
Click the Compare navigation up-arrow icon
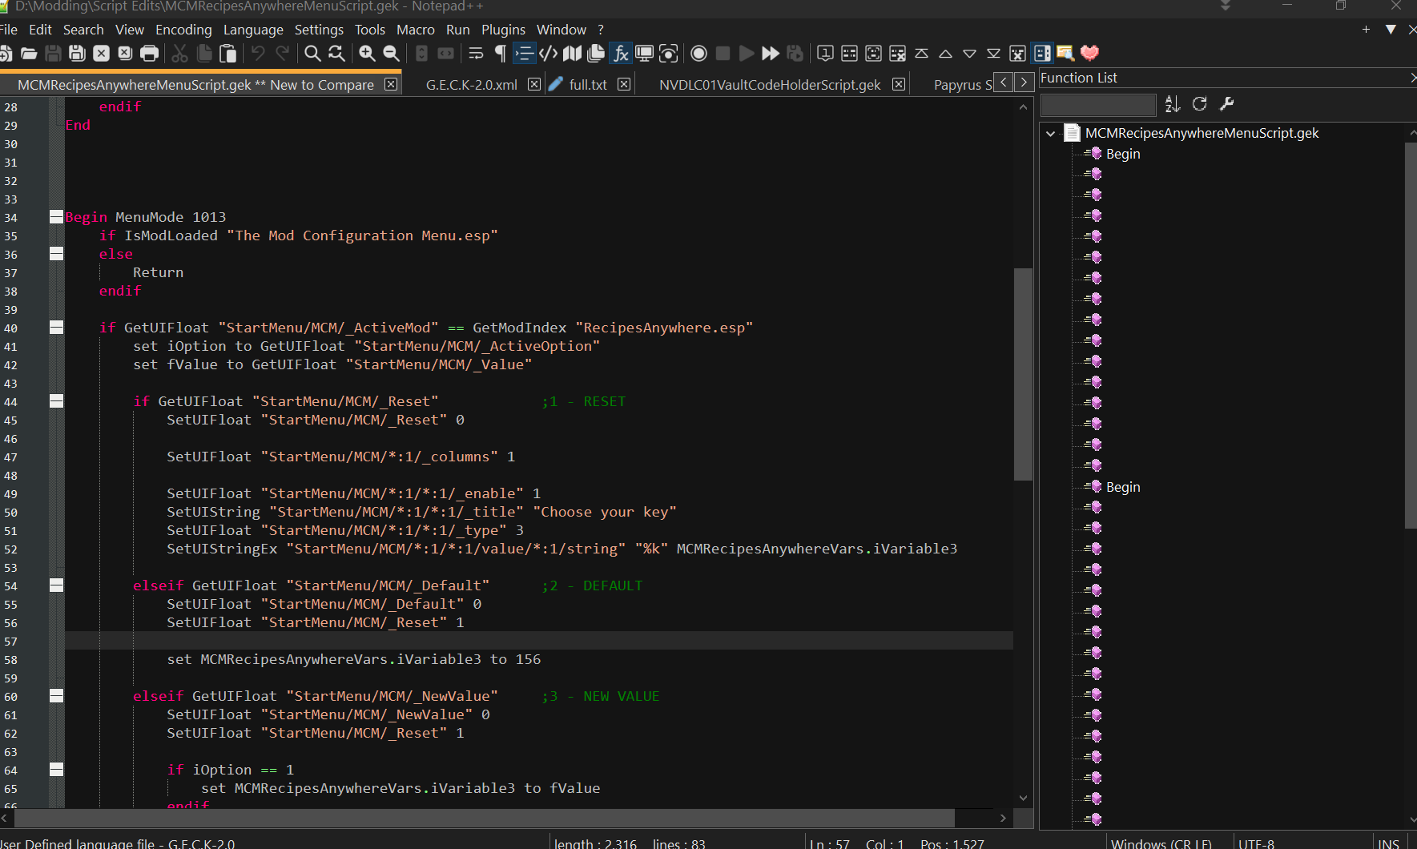click(945, 54)
